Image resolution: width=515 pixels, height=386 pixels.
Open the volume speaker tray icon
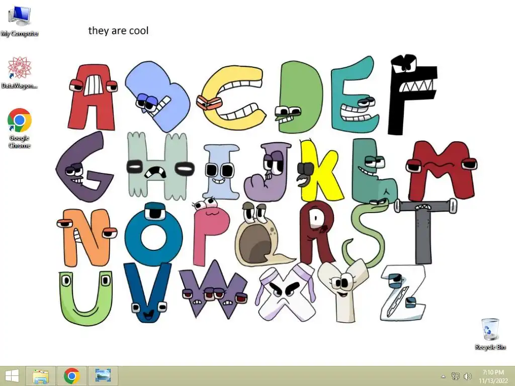pyautogui.click(x=467, y=376)
